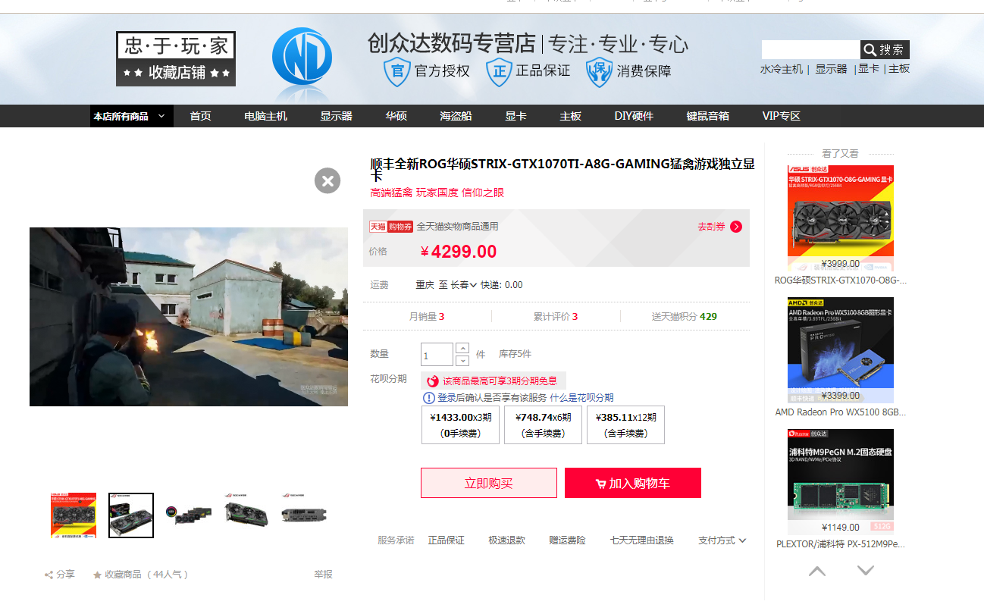
Task: Click the 举报 link
Action: [x=323, y=575]
